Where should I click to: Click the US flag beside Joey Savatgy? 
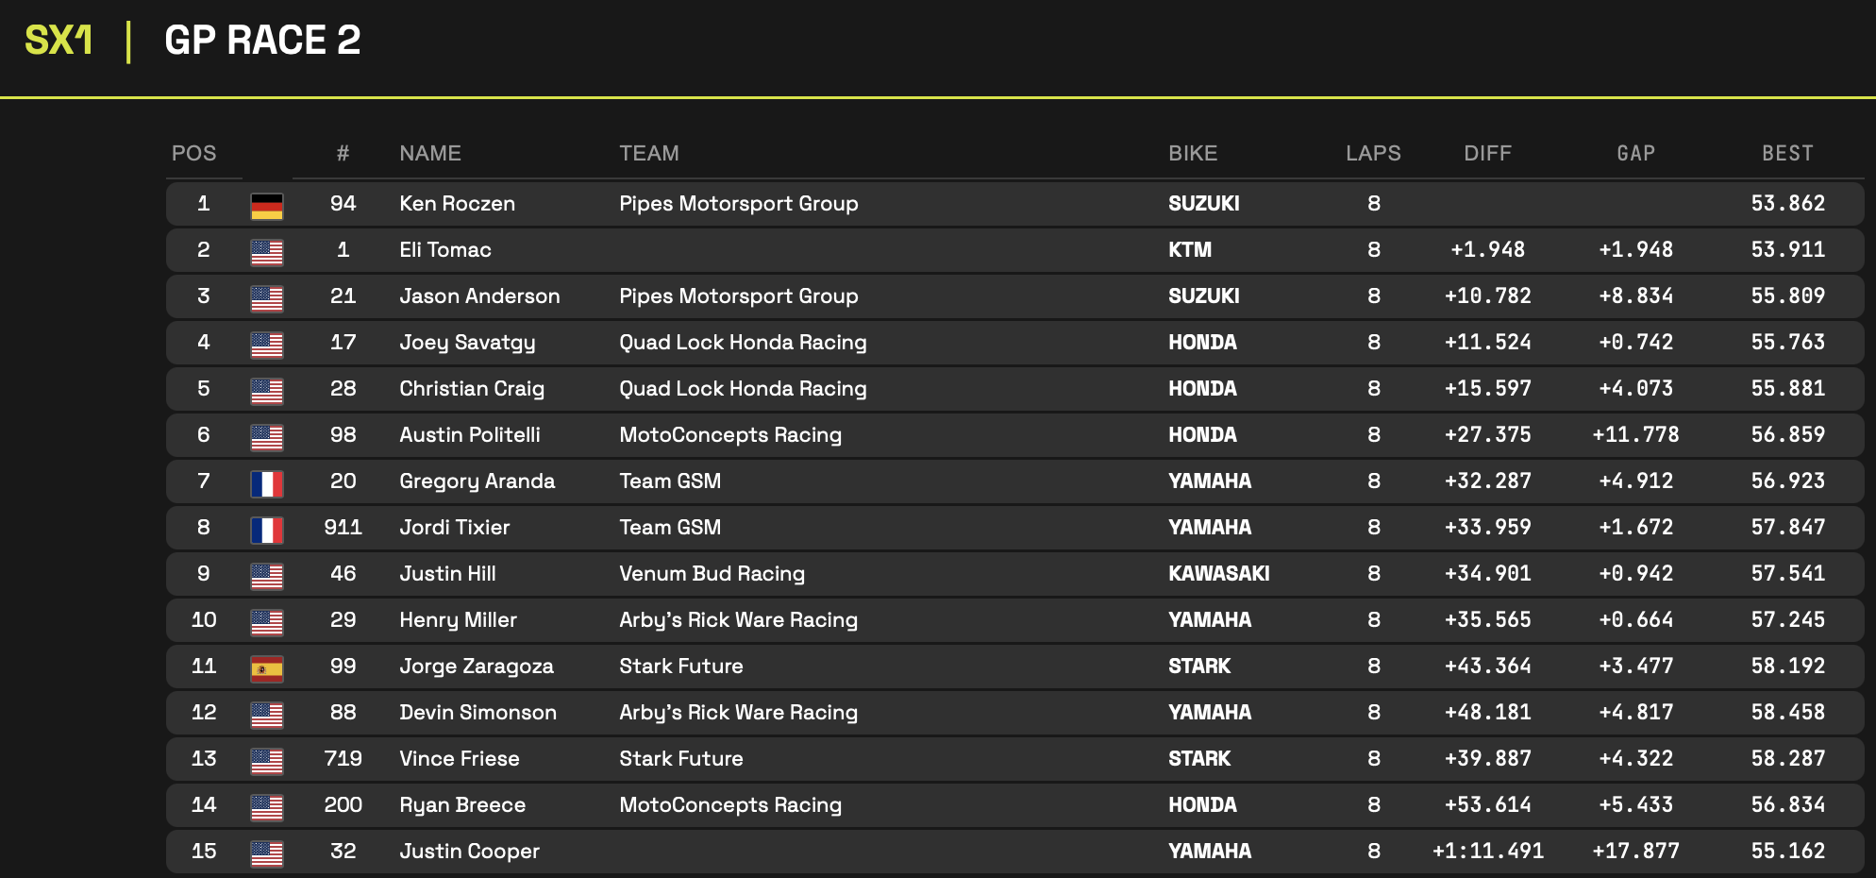(267, 344)
